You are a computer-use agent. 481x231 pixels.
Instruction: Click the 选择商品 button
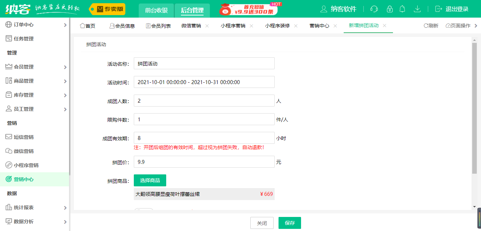click(150, 180)
